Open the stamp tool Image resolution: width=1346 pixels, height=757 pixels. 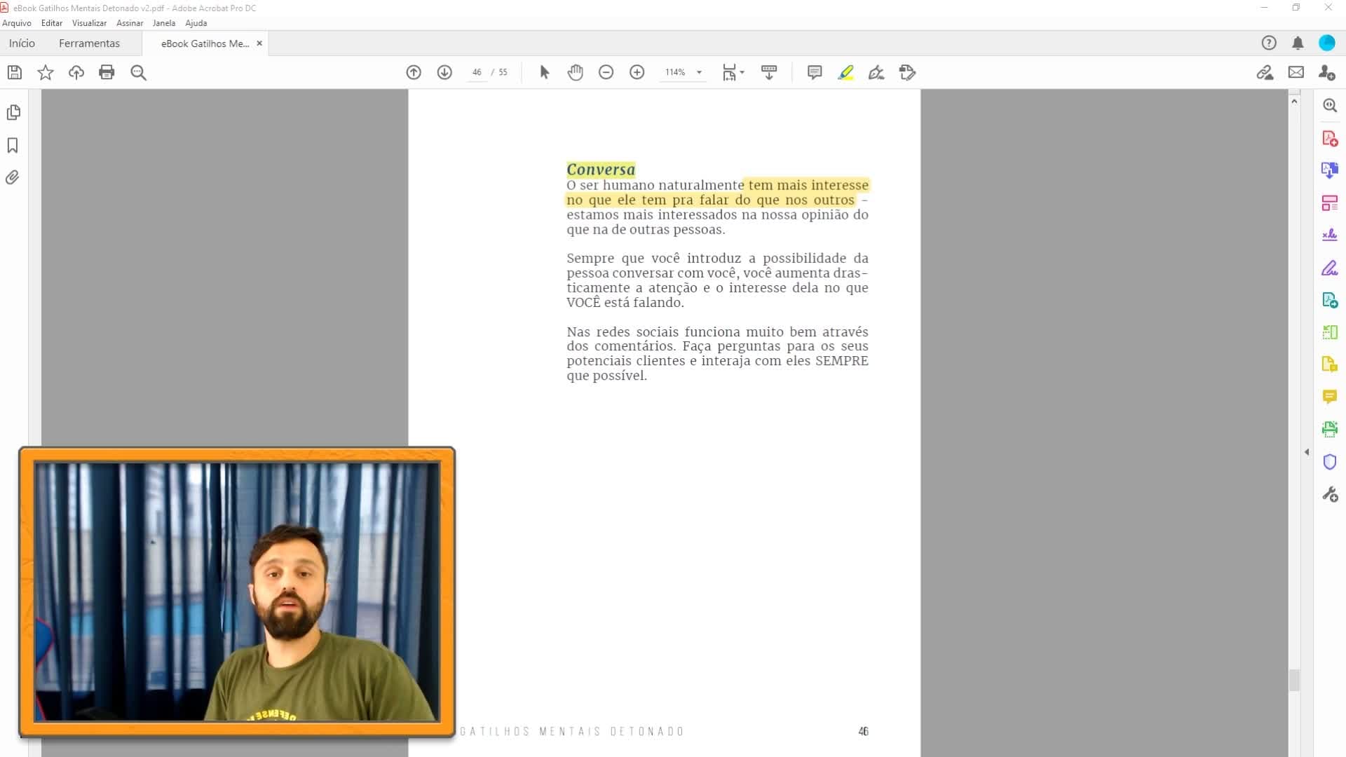pos(907,72)
